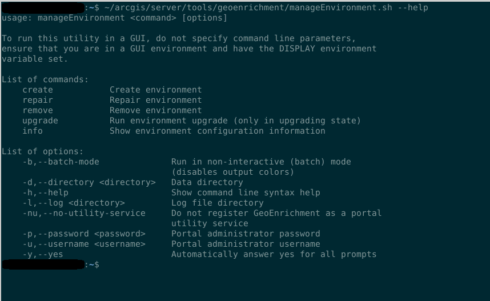
Task: Click the -h,--help option entry
Action: (x=45, y=192)
